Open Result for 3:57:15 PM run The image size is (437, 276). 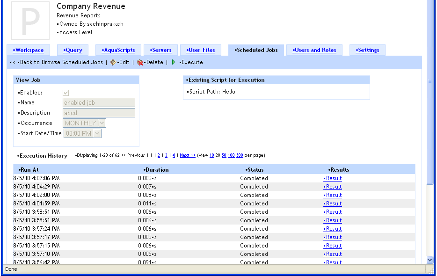333,246
